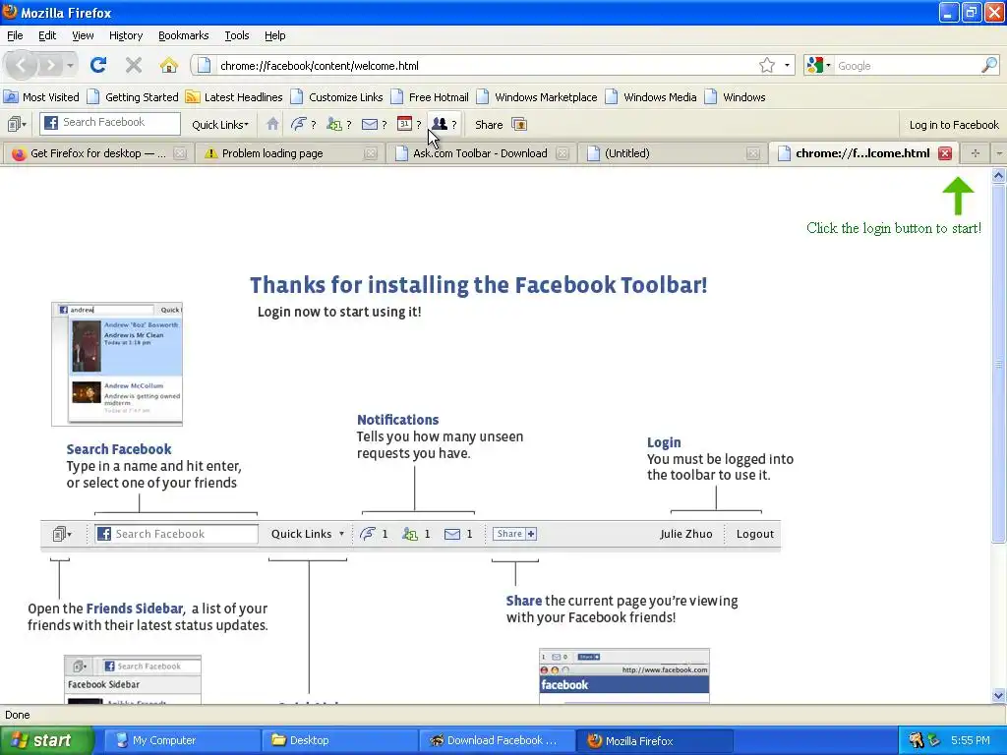The width and height of the screenshot is (1007, 755).
Task: Click the URL address bar
Action: (x=488, y=66)
